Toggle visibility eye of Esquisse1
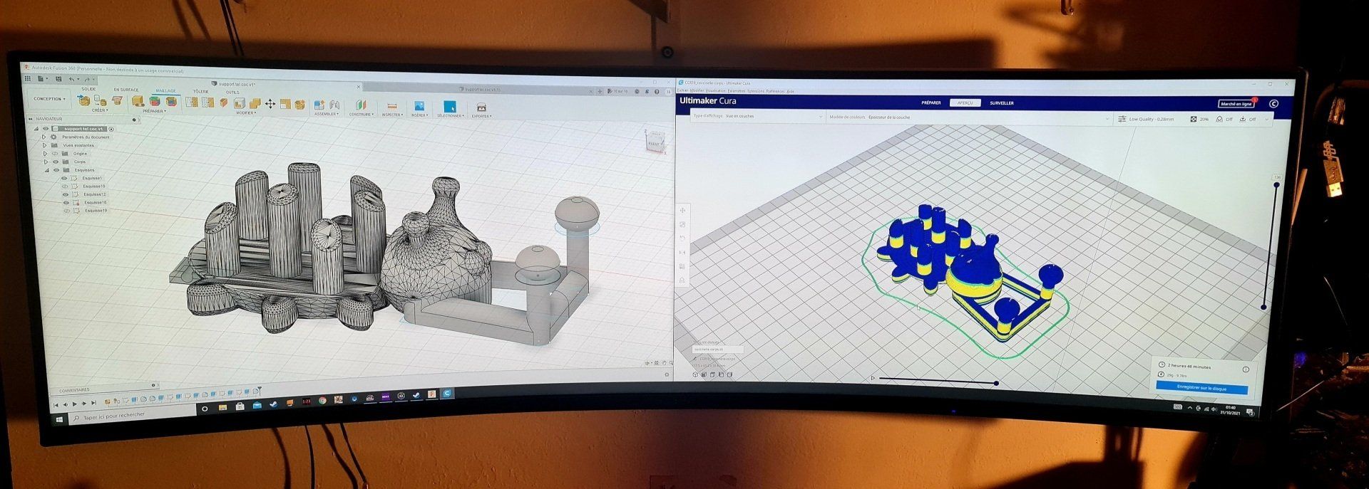 tap(64, 178)
